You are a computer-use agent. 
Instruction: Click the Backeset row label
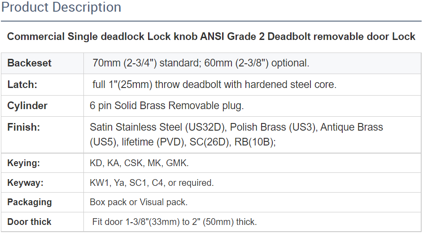tap(30, 63)
